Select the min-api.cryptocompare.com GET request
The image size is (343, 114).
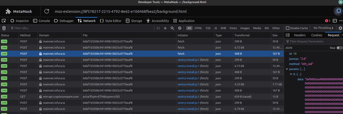pos(142,97)
